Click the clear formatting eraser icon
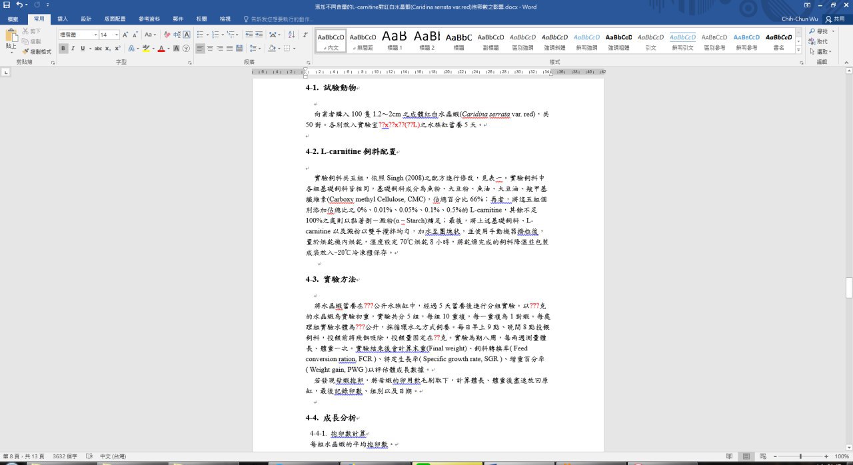Image resolution: width=853 pixels, height=465 pixels. pos(166,35)
